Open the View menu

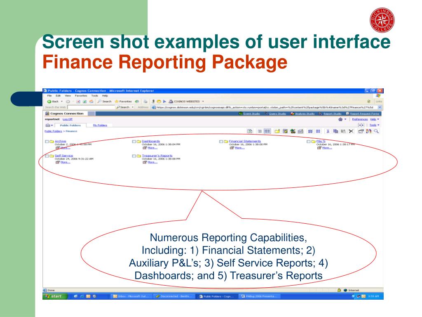coord(68,96)
